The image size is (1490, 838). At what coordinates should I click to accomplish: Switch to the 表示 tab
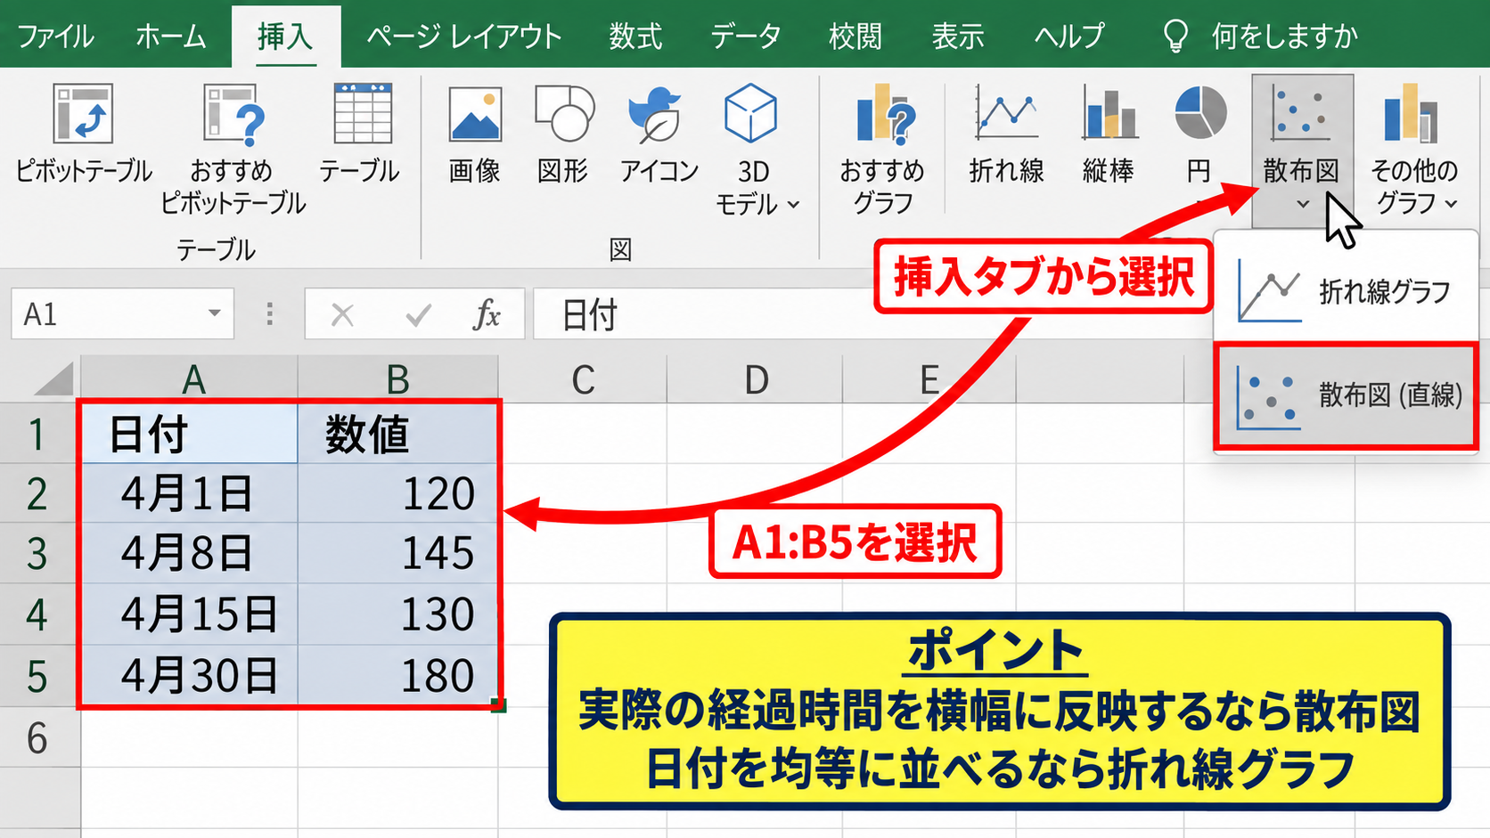pyautogui.click(x=958, y=37)
